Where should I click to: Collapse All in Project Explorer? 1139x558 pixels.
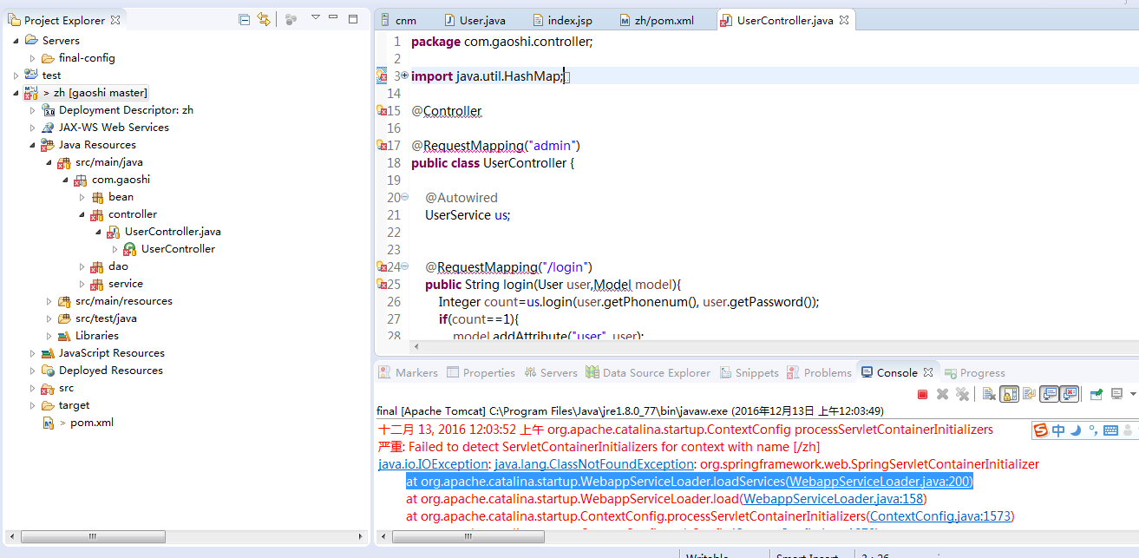[x=244, y=19]
